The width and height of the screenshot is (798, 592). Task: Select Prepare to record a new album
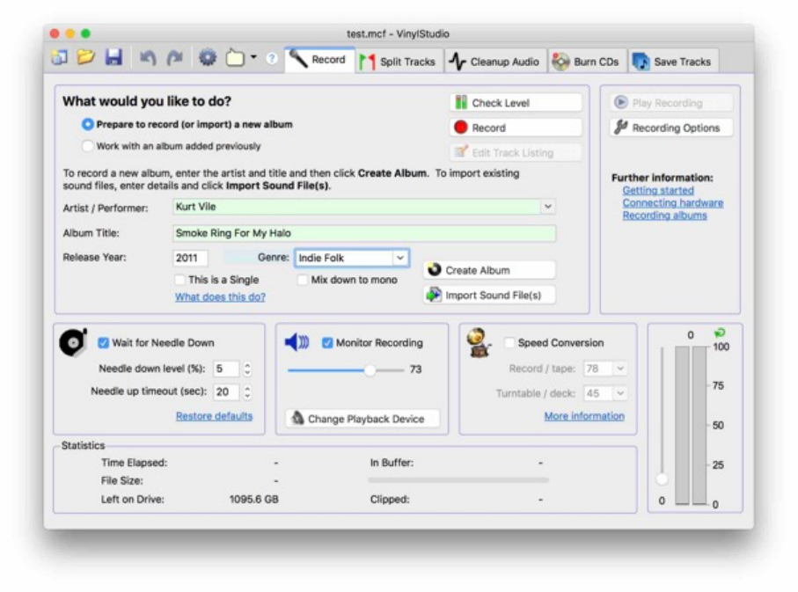87,124
